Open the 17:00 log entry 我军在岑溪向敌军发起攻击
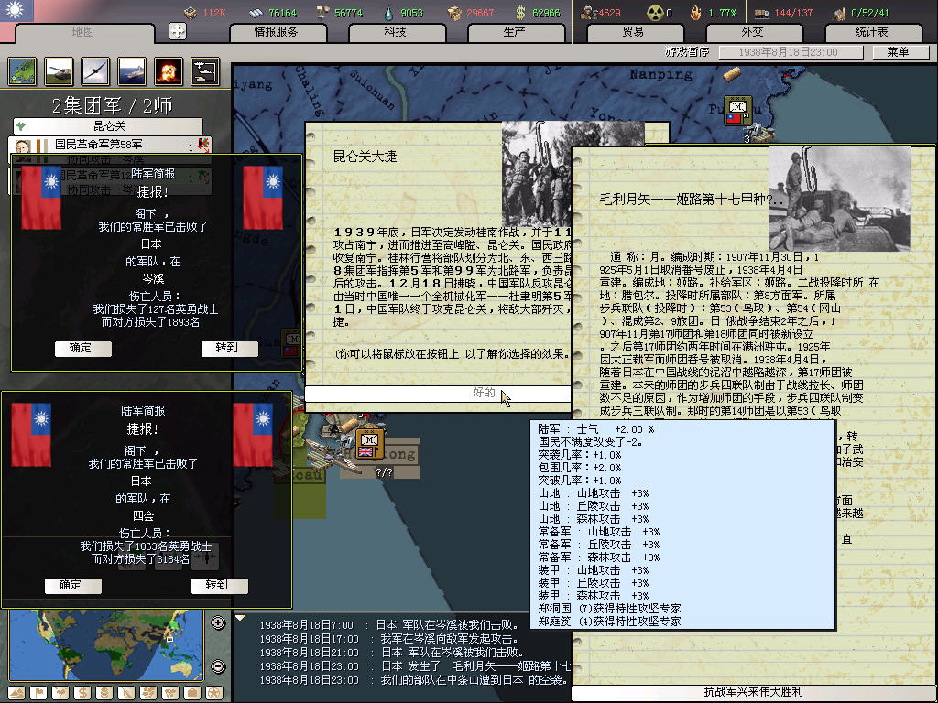The image size is (938, 703). click(388, 638)
